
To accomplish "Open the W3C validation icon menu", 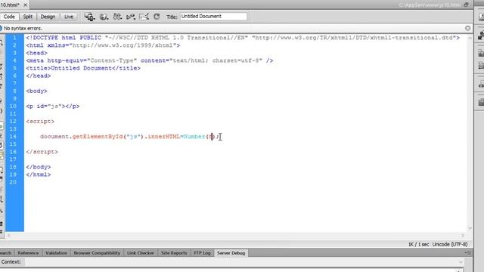I will click(x=131, y=17).
